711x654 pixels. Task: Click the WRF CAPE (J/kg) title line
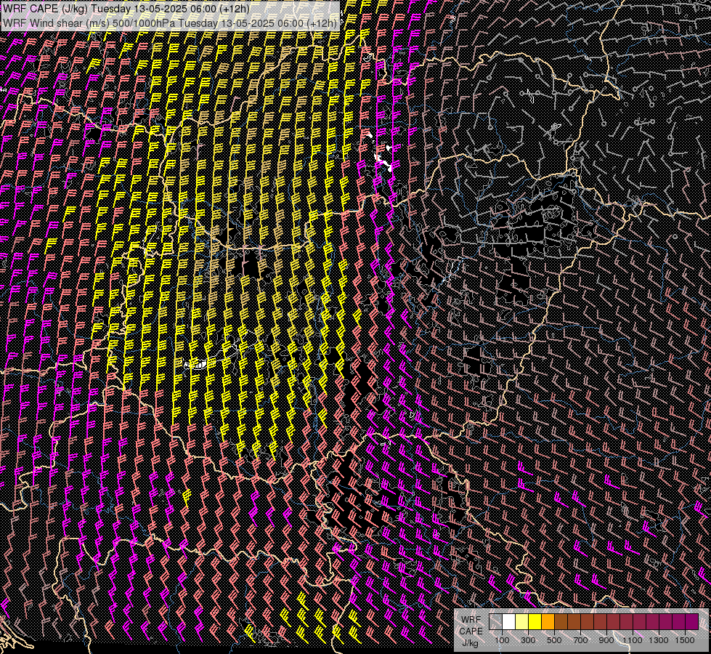point(126,9)
